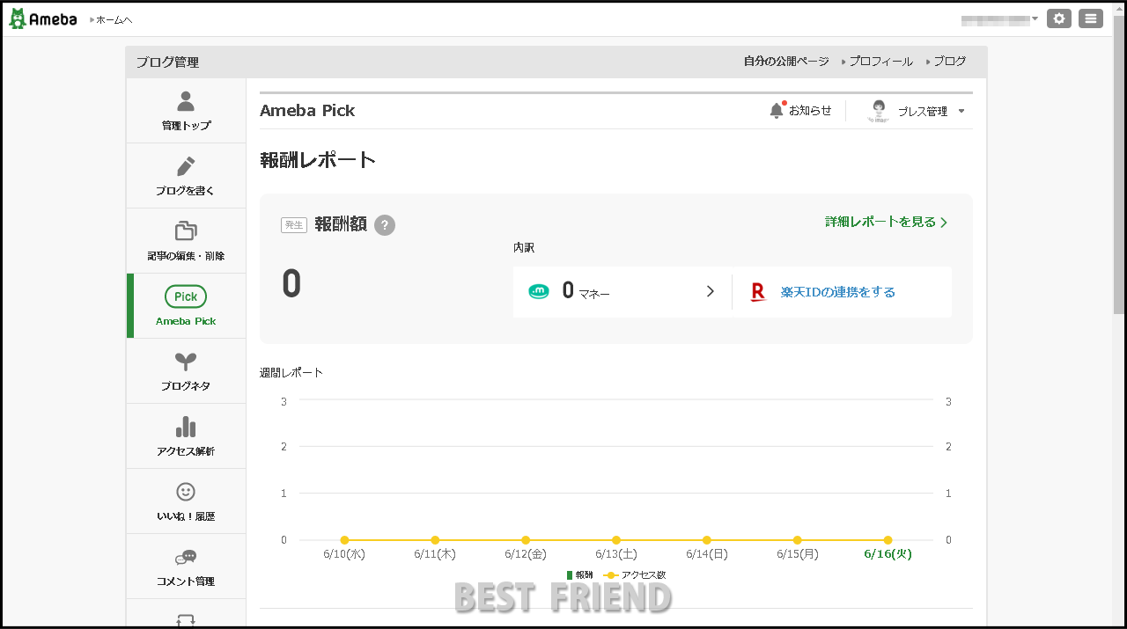Select 管理トップ sidebar label
Screen dimensions: 1127x629
click(186, 126)
